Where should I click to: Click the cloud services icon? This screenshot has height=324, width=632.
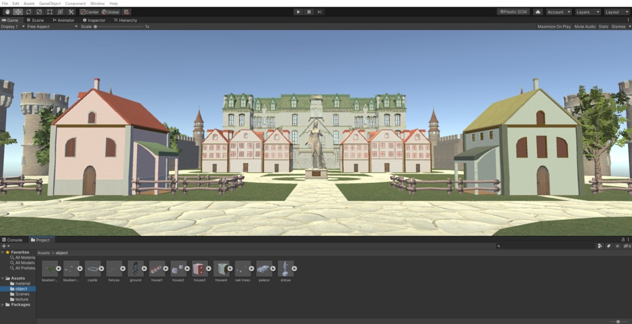coord(538,12)
